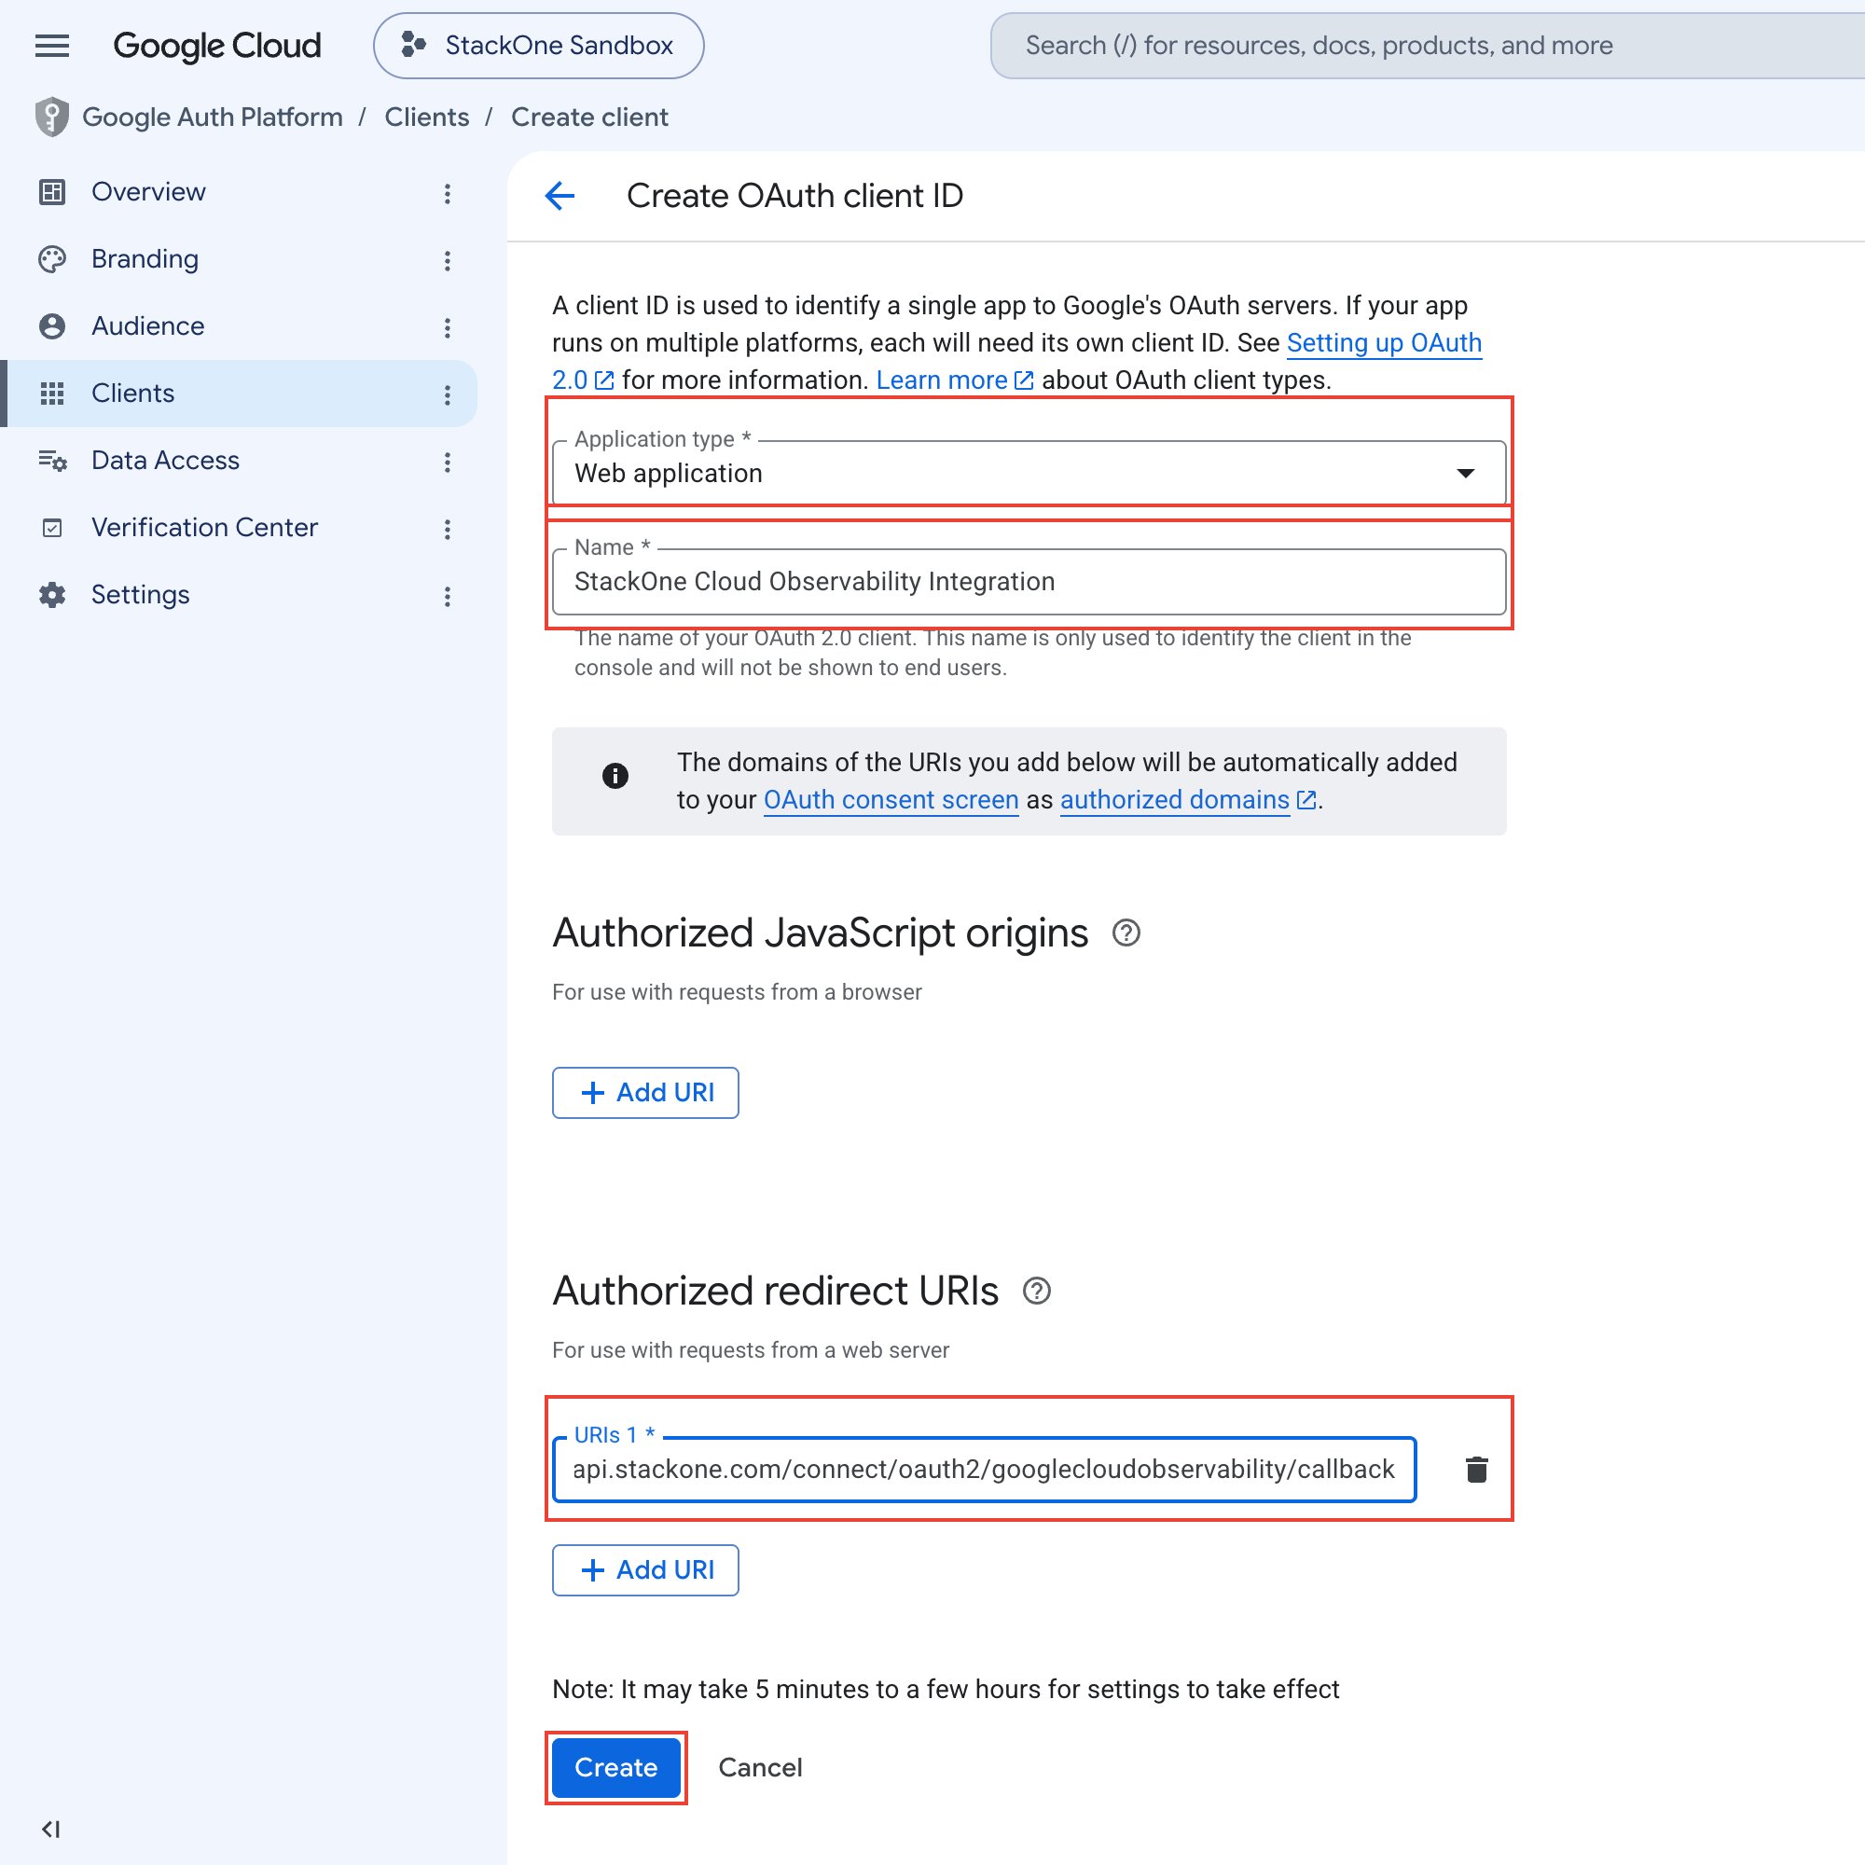Open the Audience more-options menu
1865x1865 pixels.
(x=447, y=327)
